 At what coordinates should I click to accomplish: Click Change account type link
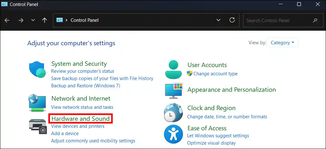(215, 74)
